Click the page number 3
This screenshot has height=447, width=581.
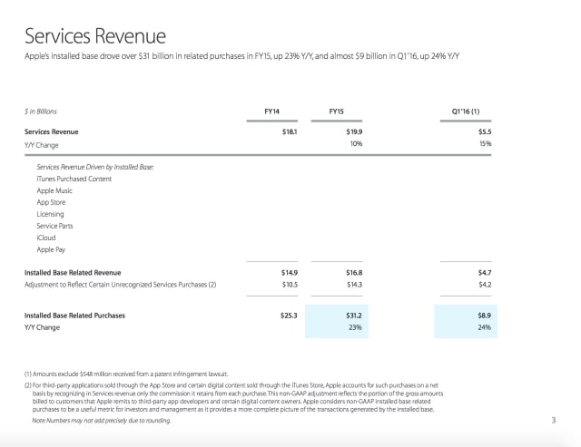coord(553,419)
